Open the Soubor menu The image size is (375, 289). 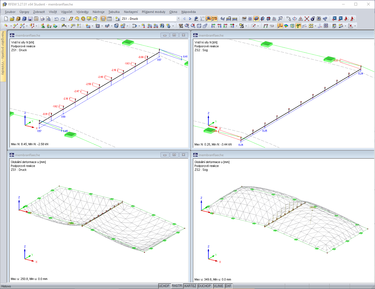tap(10, 12)
